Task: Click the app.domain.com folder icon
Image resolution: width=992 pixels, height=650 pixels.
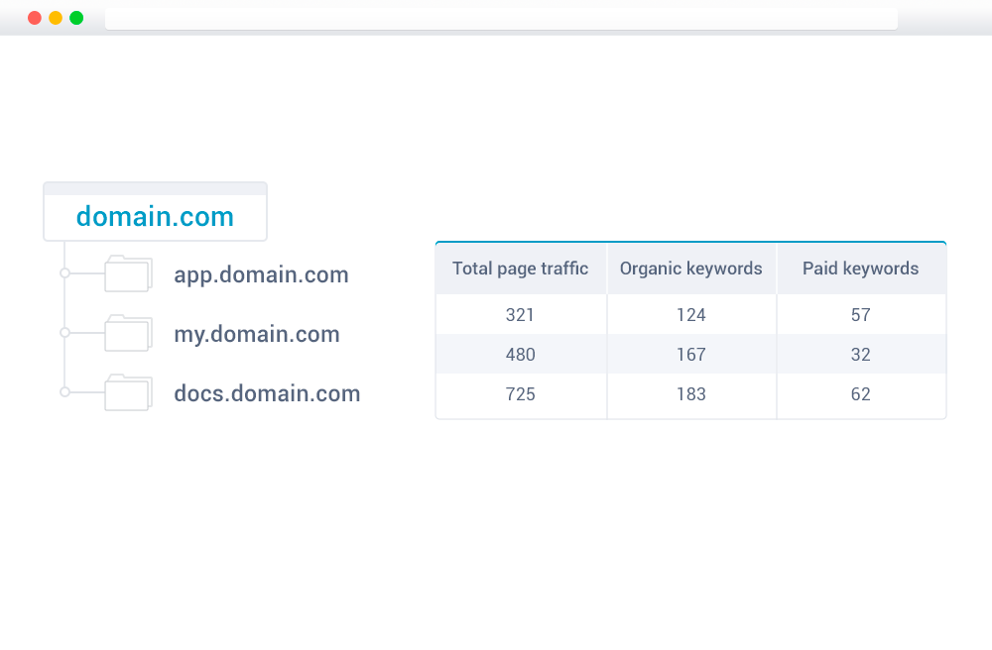Action: [128, 273]
